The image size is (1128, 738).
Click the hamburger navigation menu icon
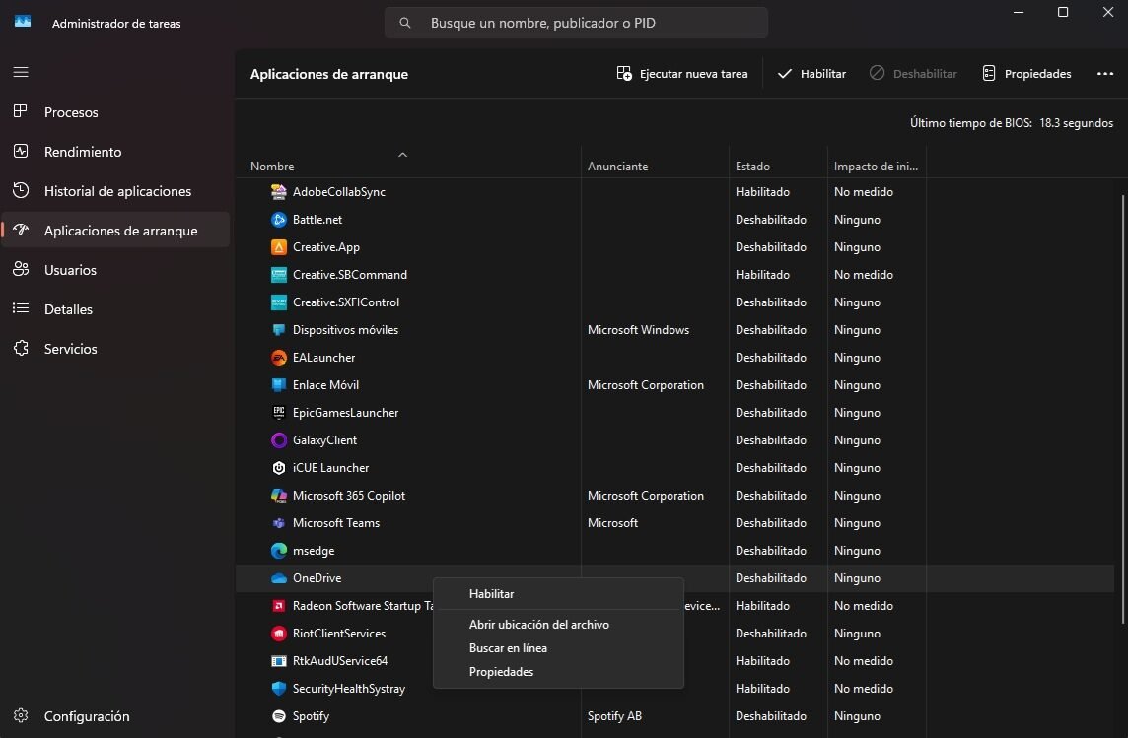coord(21,72)
